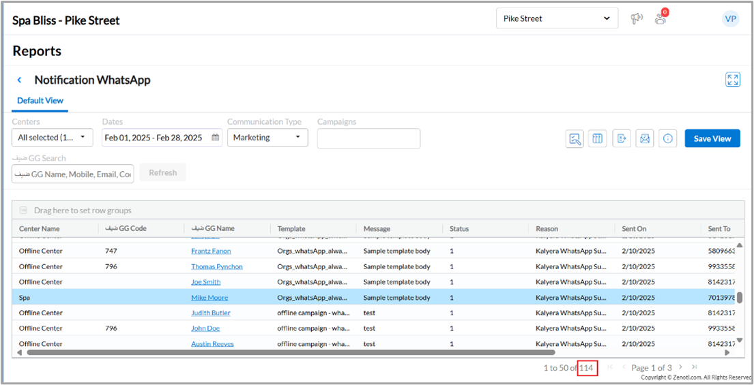Open Judith Butler guest link
This screenshot has height=385, width=754.
(211, 313)
